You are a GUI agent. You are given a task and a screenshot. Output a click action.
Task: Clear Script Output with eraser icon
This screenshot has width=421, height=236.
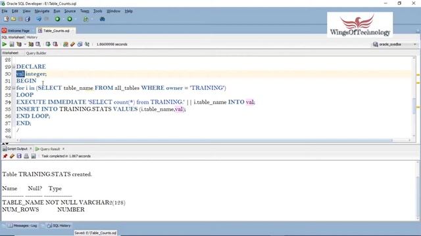pyautogui.click(x=12, y=156)
